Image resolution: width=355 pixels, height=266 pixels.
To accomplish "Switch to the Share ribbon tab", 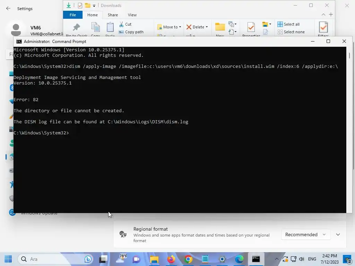I will pyautogui.click(x=113, y=15).
